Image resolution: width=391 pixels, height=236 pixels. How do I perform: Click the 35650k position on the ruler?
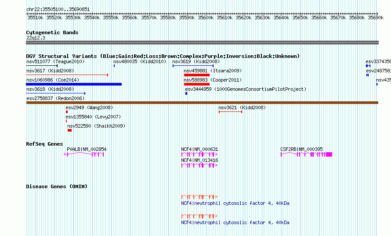tap(300, 18)
